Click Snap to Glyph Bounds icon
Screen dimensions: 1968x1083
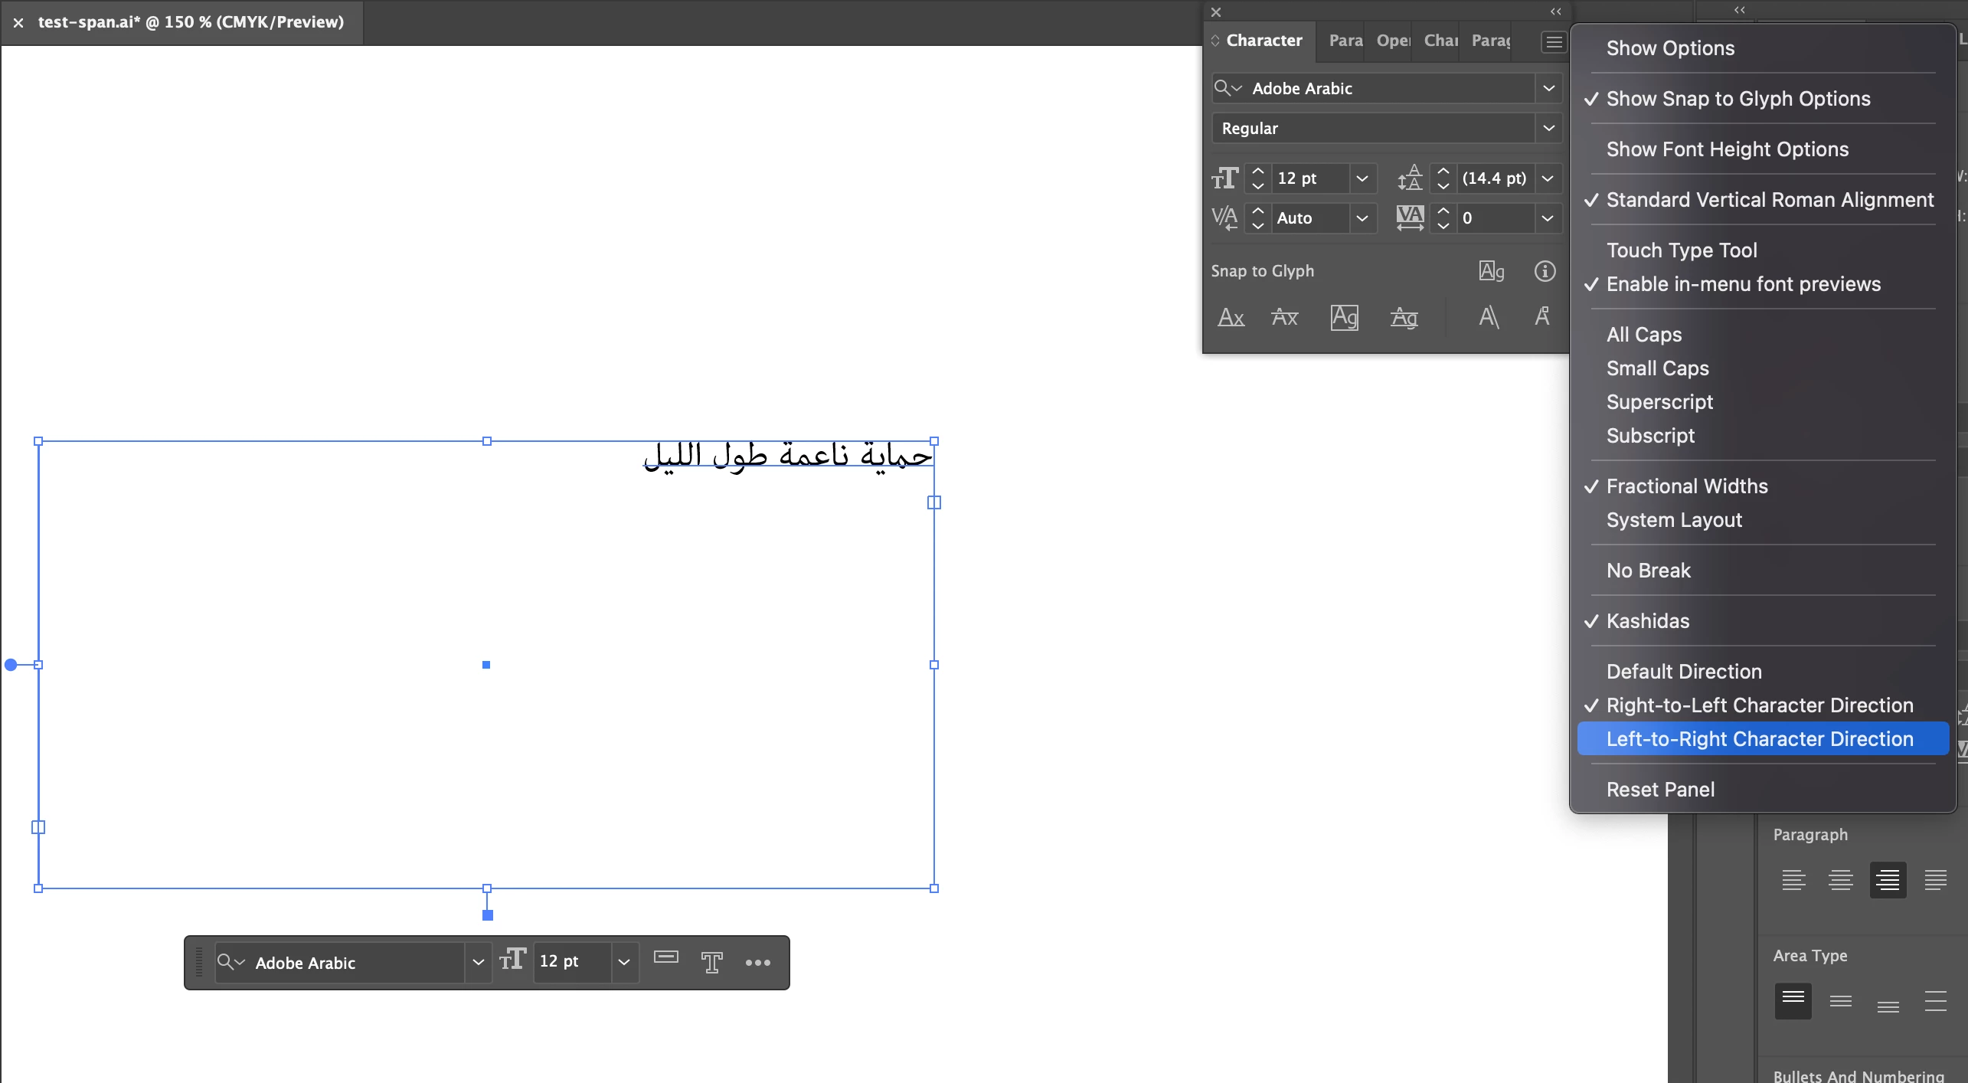click(1344, 317)
